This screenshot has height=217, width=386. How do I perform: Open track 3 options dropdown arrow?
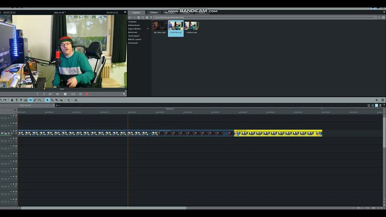click(11, 131)
